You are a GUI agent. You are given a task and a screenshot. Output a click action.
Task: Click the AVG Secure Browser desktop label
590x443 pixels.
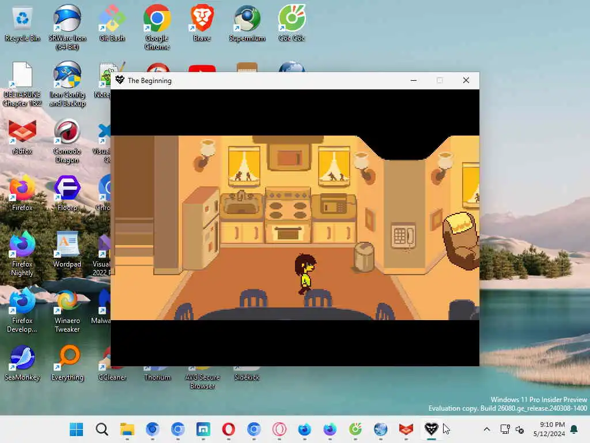point(202,381)
